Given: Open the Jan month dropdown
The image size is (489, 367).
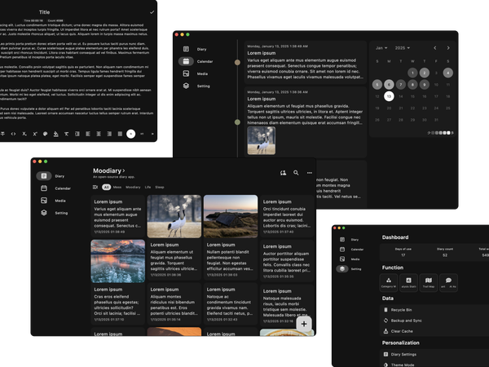Looking at the screenshot, I should (x=381, y=48).
